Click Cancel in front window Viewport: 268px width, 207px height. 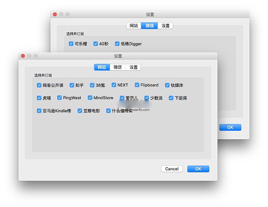click(x=172, y=169)
